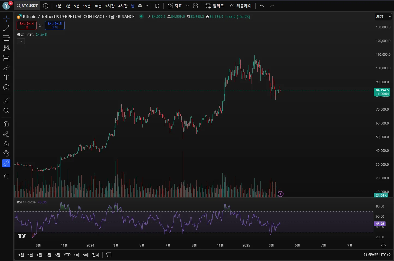Click the red sell price button
Screen dimensions: 394x261
point(26,25)
